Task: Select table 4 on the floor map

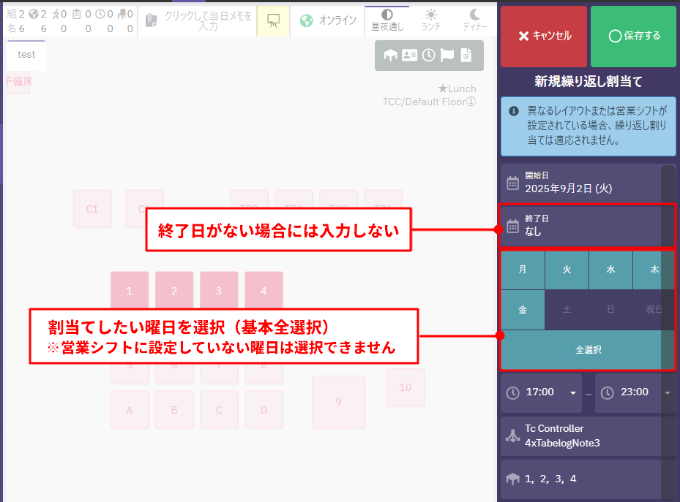Action: (x=264, y=290)
